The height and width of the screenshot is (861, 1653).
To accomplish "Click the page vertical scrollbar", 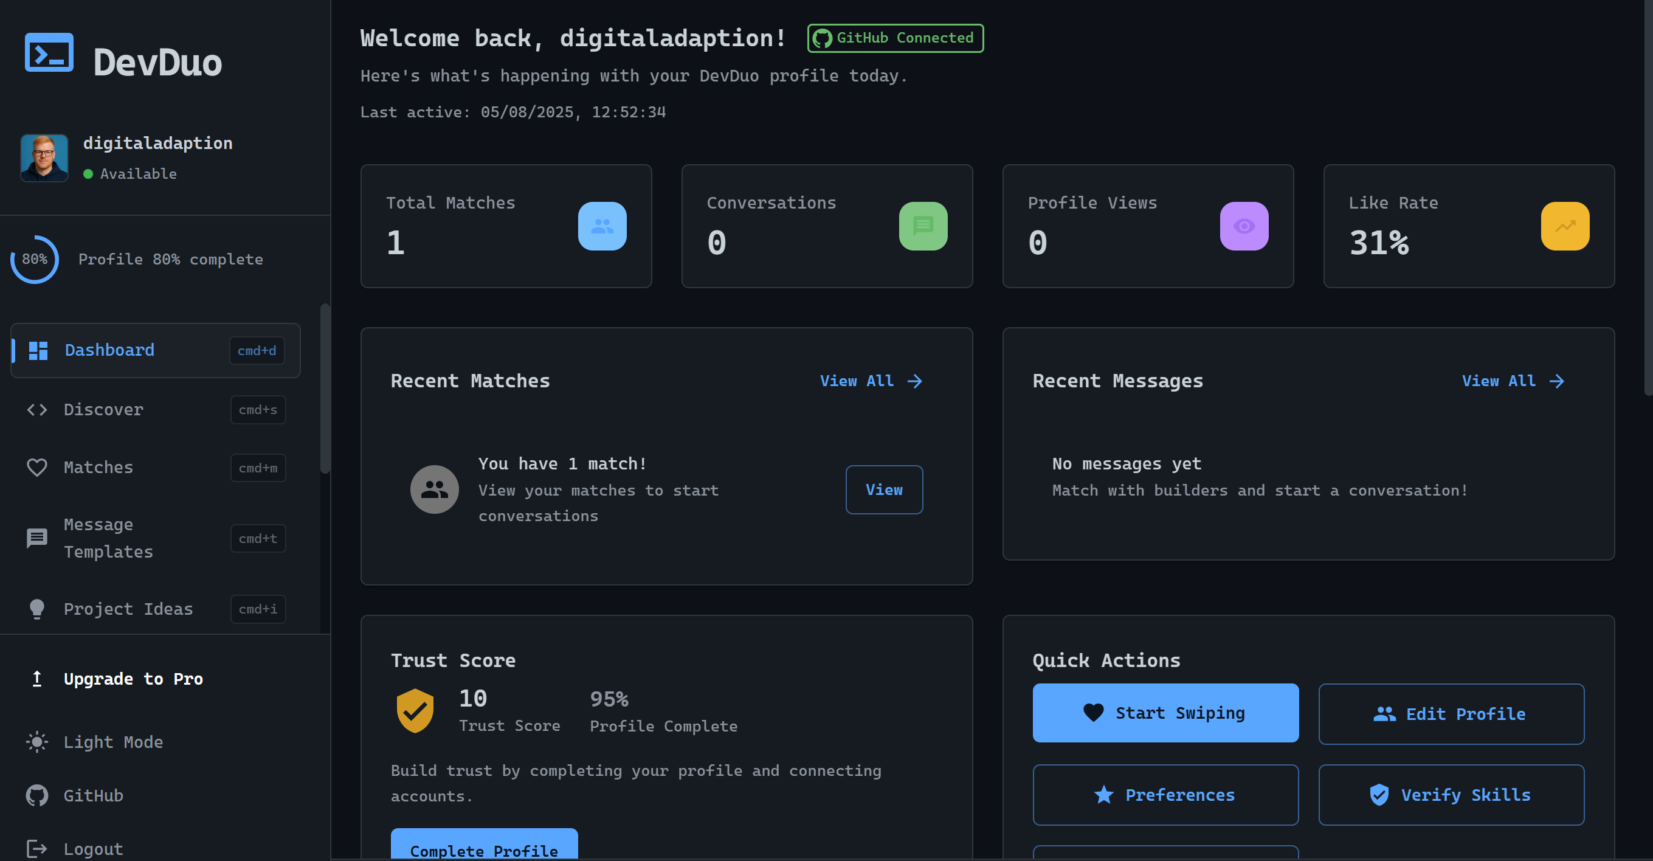I will [x=1648, y=198].
